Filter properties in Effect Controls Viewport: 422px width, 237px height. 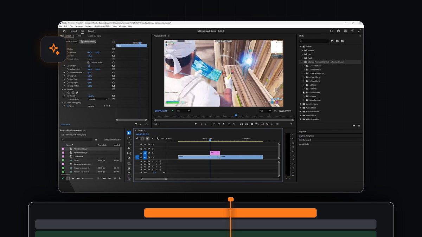136,124
